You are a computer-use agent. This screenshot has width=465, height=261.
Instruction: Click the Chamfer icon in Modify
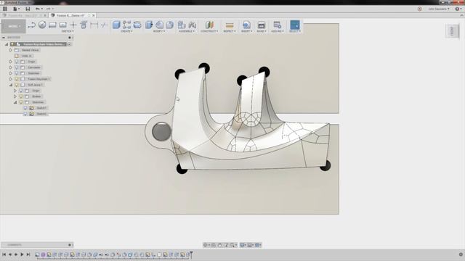pyautogui.click(x=170, y=25)
